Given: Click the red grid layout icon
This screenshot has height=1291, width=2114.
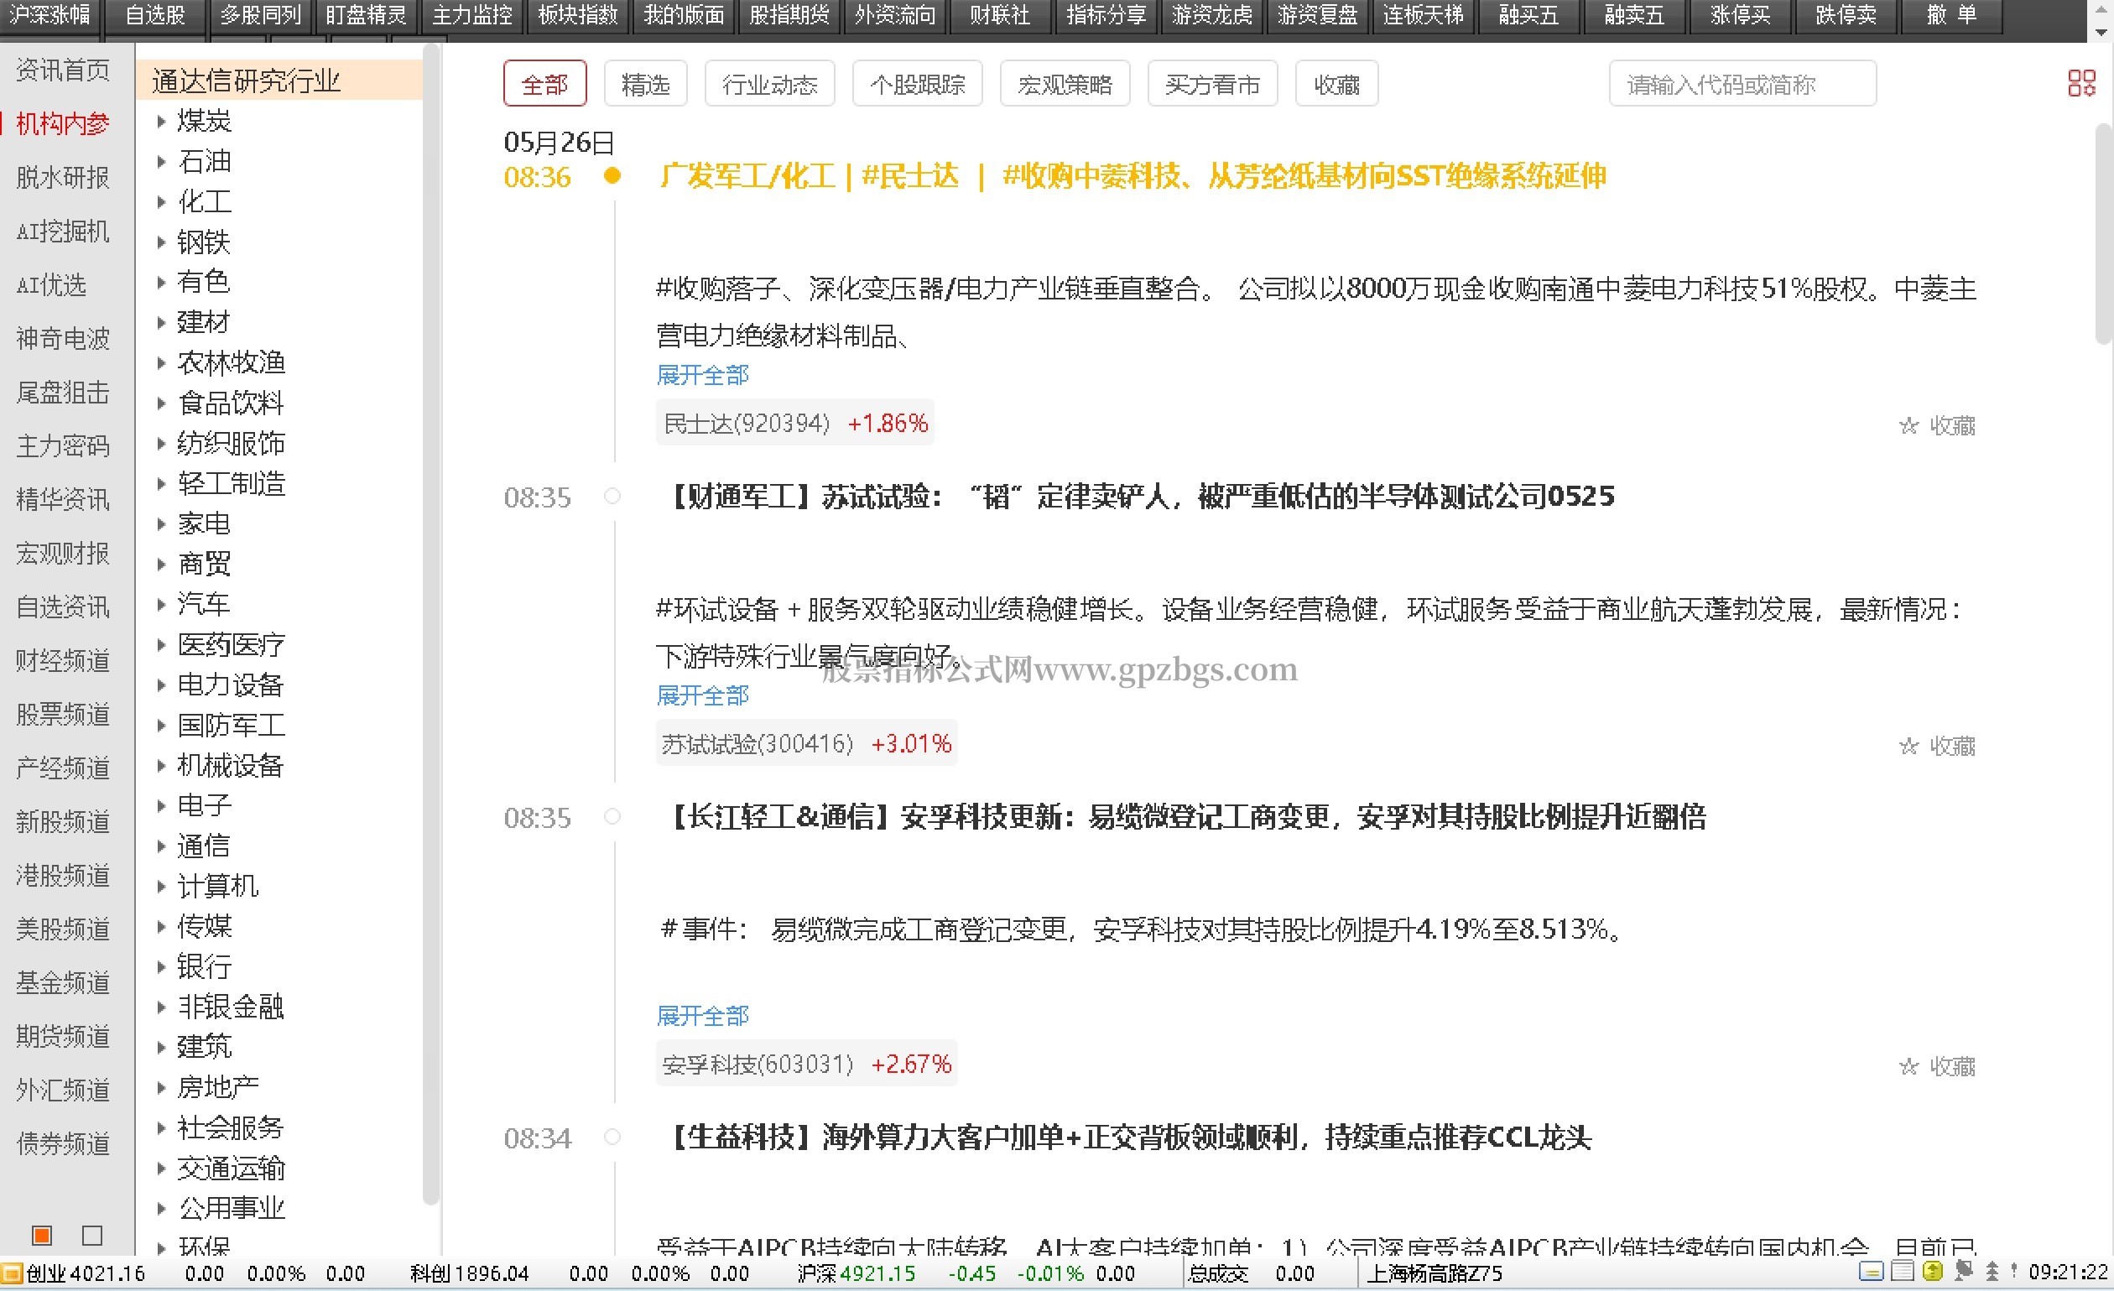Looking at the screenshot, I should [x=2081, y=83].
